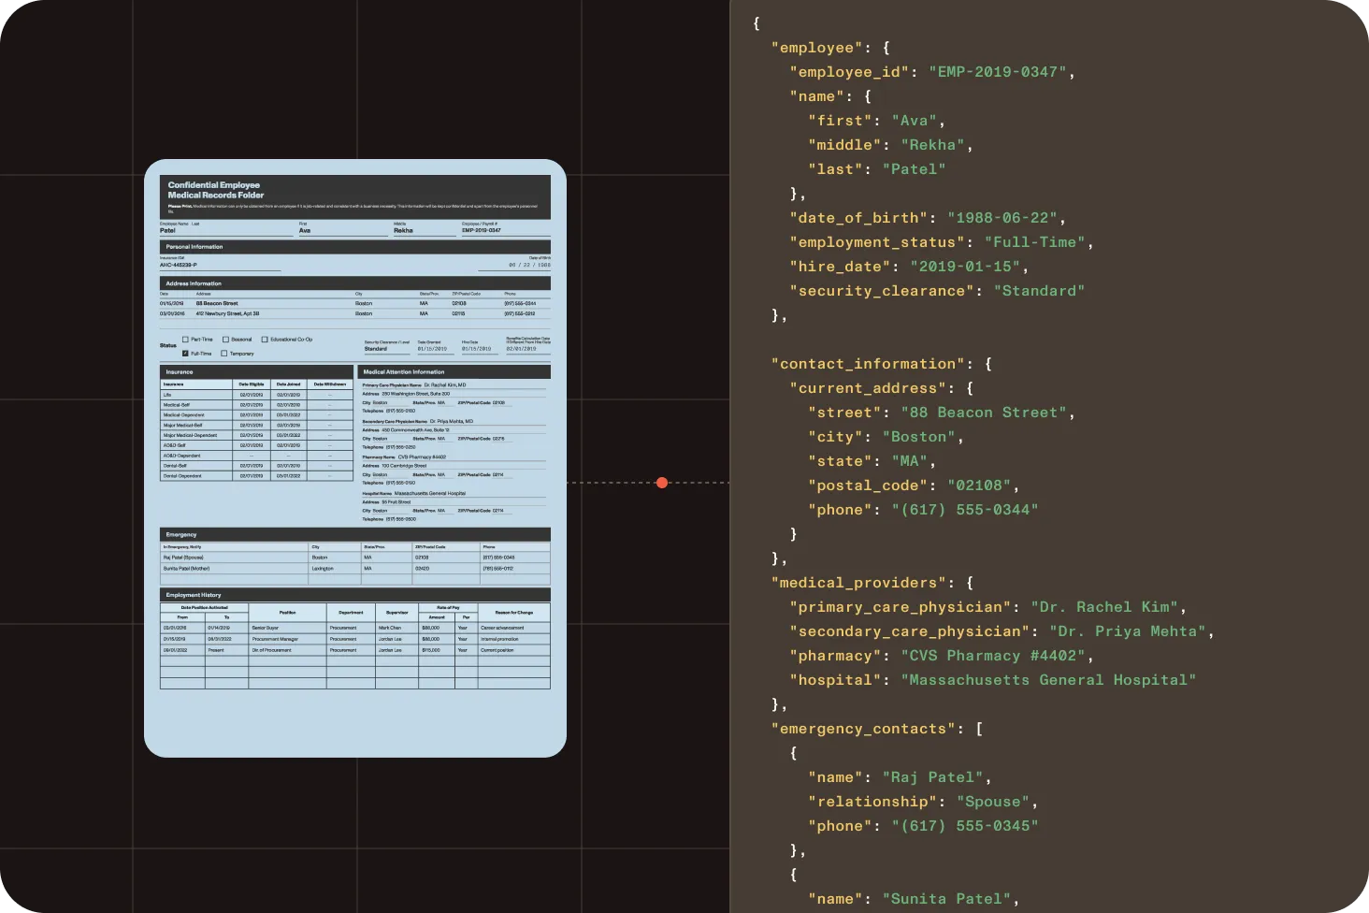The width and height of the screenshot is (1369, 913).
Task: Click the 'Dir. of Procurement' position cell
Action: pos(287,650)
